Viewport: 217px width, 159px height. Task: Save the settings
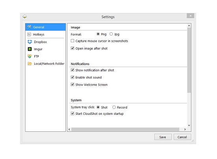[163, 137]
